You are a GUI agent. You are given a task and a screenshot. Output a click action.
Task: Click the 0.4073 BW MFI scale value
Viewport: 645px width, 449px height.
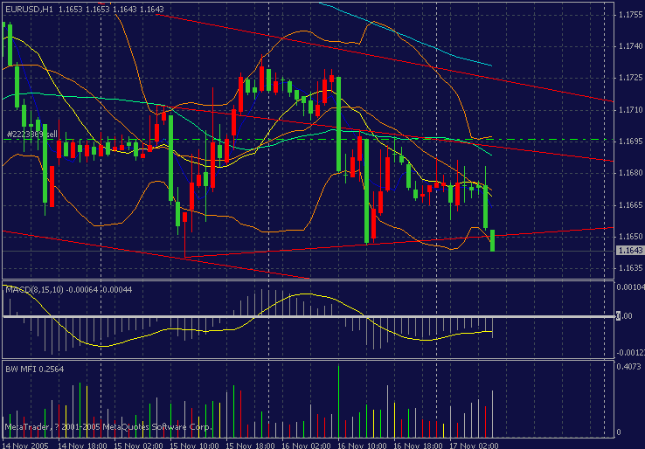coord(628,366)
